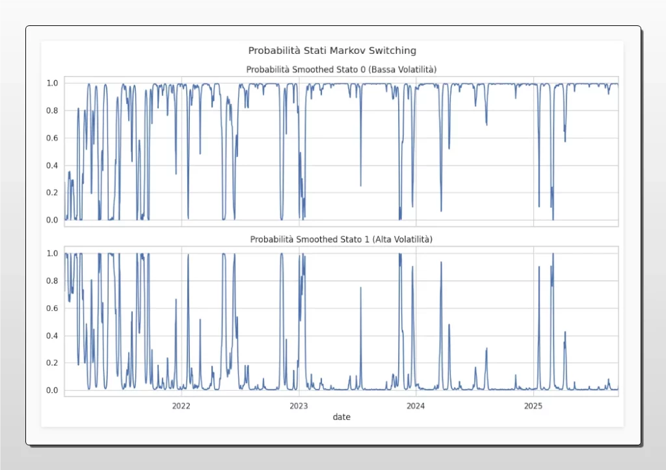This screenshot has width=666, height=470.
Task: Click the "date" x-axis label
Action: pyautogui.click(x=341, y=417)
